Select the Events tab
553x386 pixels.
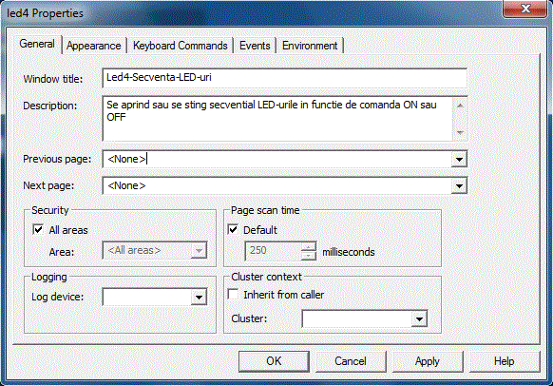point(255,46)
